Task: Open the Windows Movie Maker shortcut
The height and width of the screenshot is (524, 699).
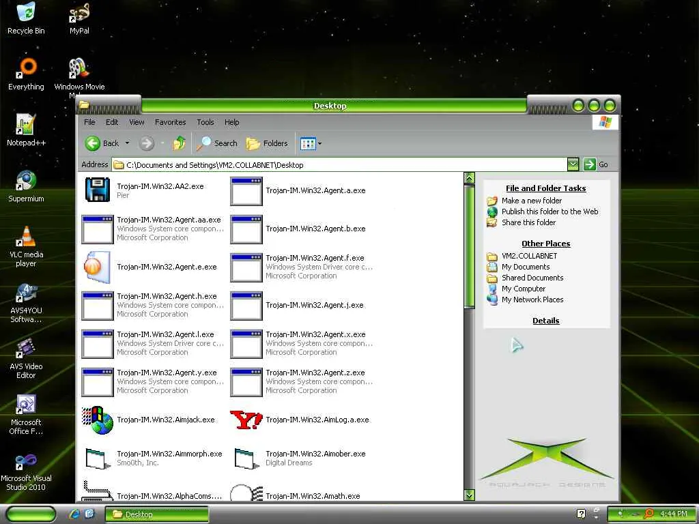Action: pos(79,76)
